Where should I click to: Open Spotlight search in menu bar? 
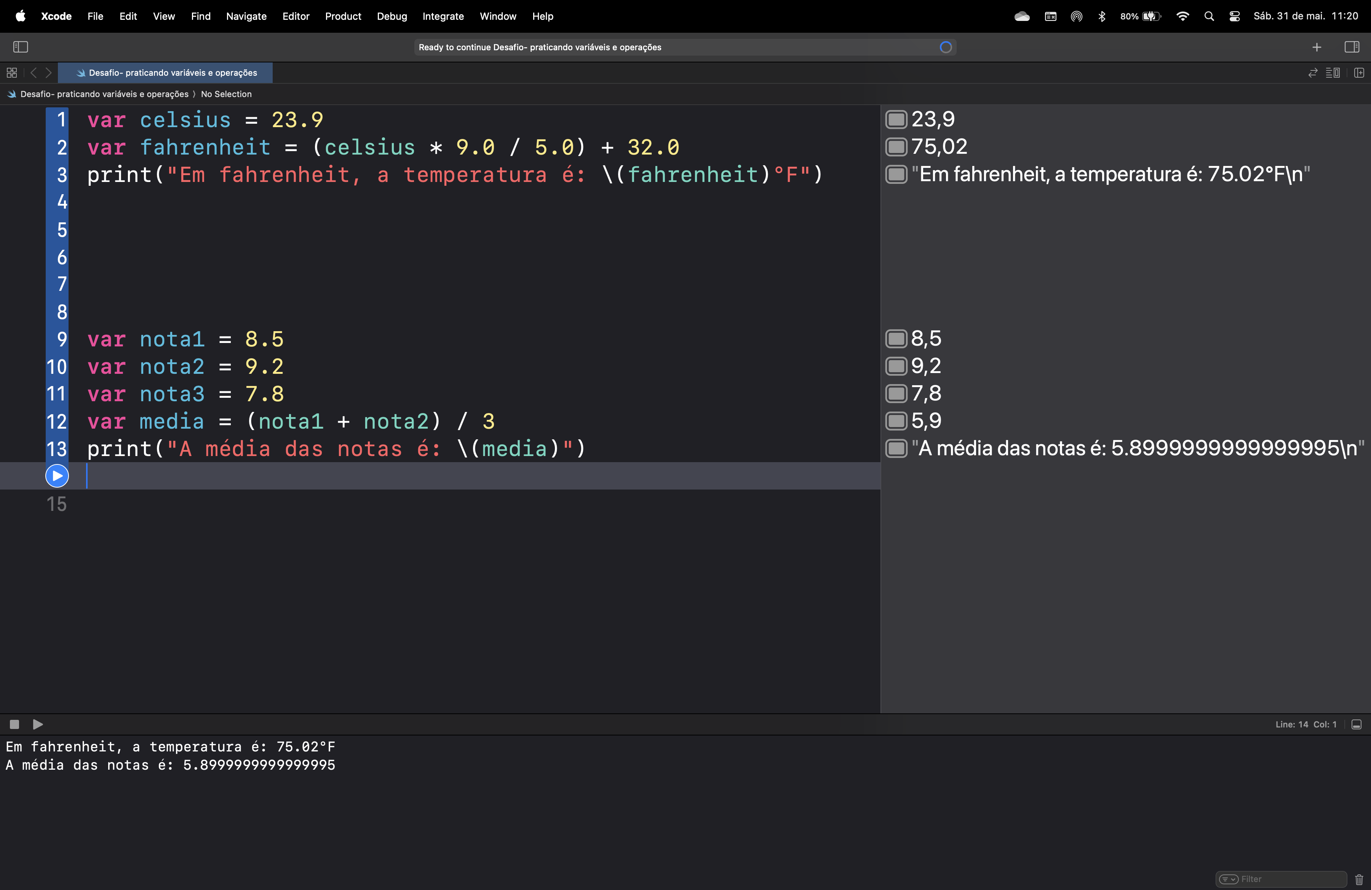[1208, 16]
